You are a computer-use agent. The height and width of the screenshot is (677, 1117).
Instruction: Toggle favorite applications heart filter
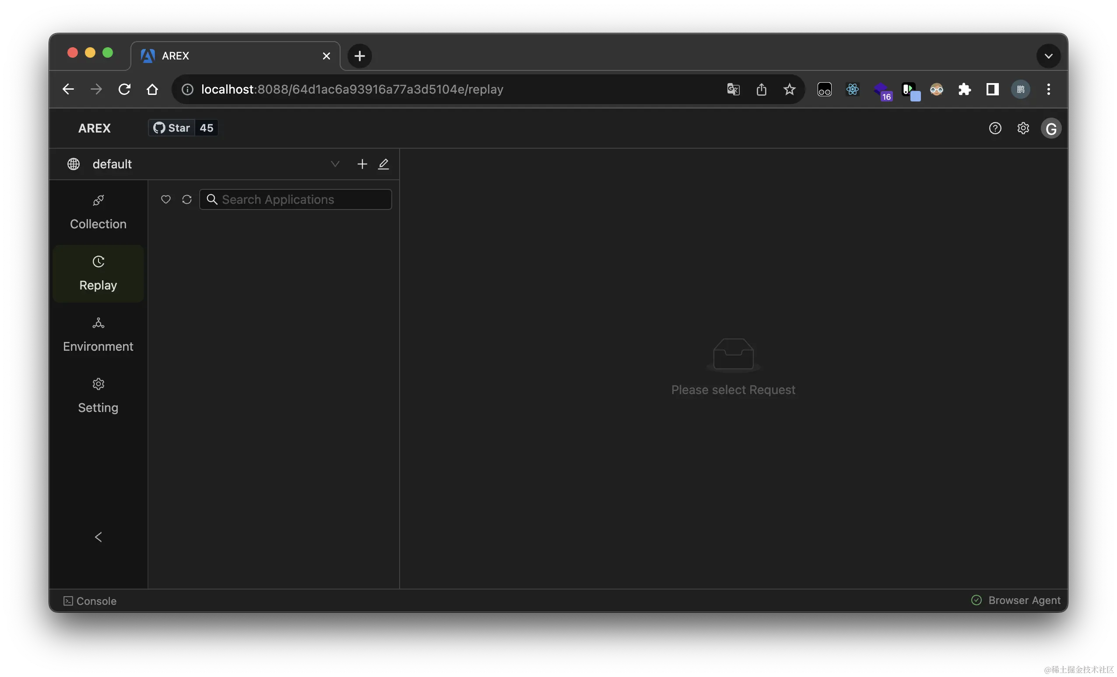coord(165,200)
